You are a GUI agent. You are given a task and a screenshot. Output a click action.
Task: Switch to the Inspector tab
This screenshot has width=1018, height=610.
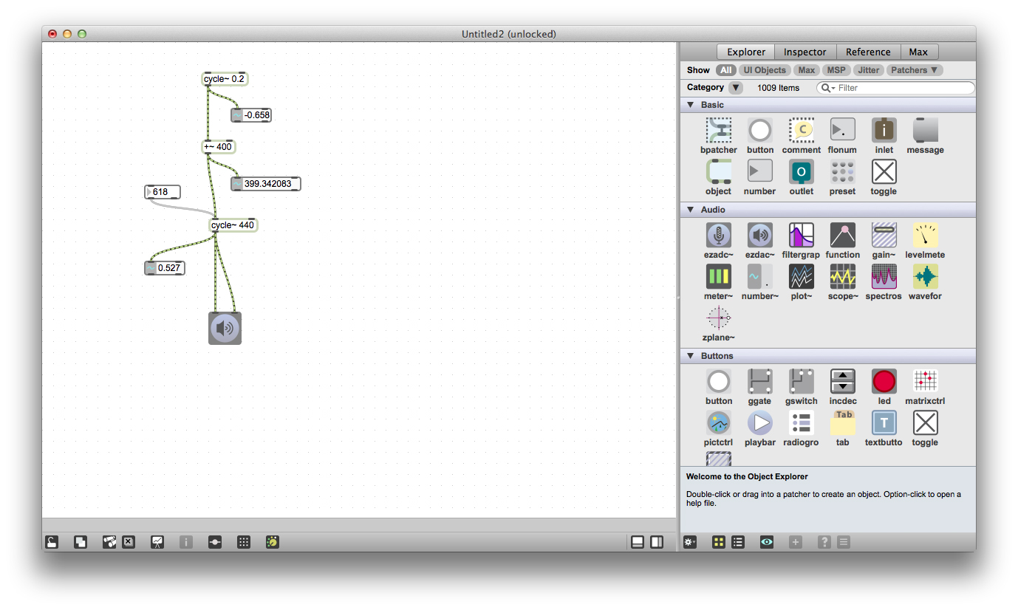point(805,52)
